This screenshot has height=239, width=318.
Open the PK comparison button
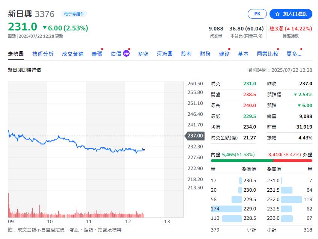(257, 14)
